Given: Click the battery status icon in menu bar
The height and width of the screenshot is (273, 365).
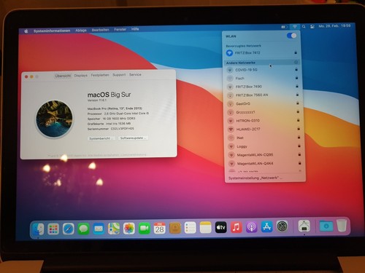Looking at the screenshot, I should (x=283, y=27).
